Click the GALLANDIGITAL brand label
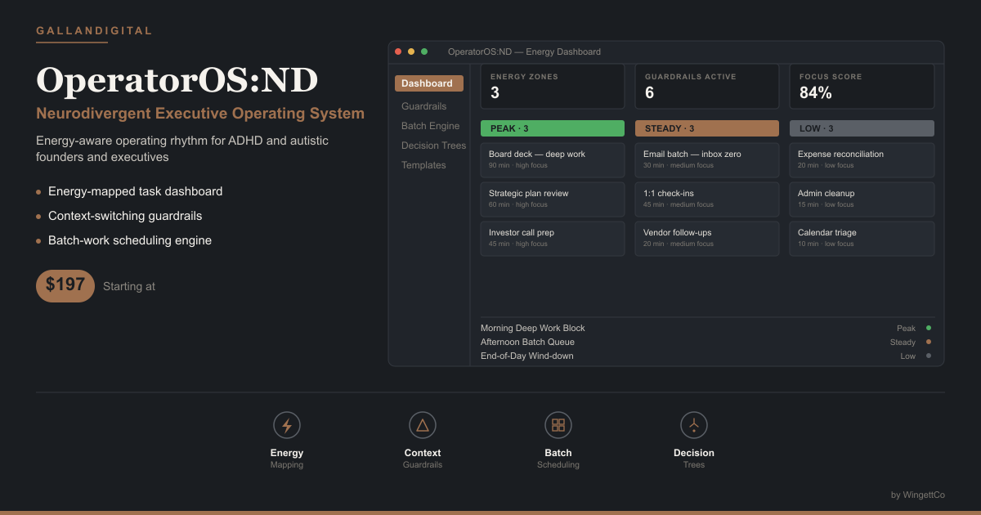 tap(94, 31)
